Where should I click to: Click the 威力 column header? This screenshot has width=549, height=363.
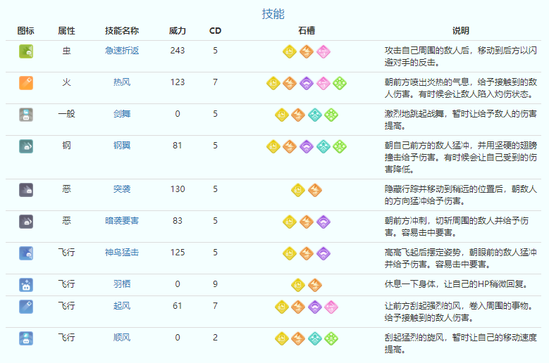click(178, 31)
